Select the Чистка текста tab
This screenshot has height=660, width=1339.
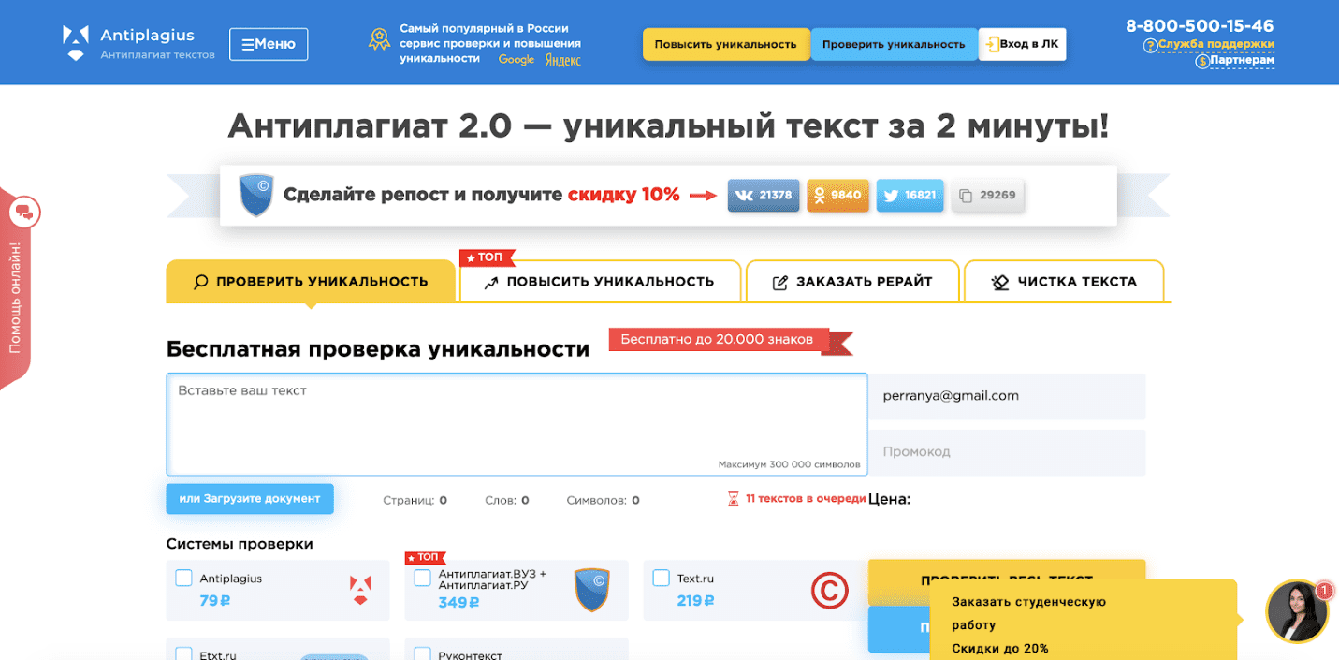[x=1064, y=282]
